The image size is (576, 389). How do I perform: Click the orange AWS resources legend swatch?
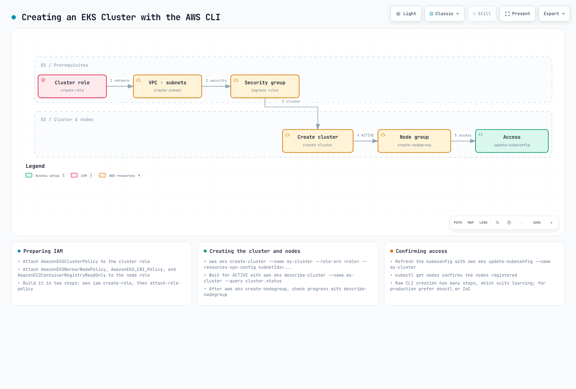[103, 175]
